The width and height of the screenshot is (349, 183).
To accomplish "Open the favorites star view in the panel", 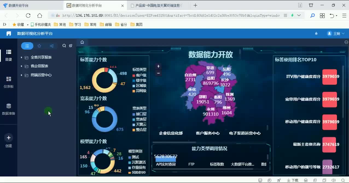I will (39, 46).
